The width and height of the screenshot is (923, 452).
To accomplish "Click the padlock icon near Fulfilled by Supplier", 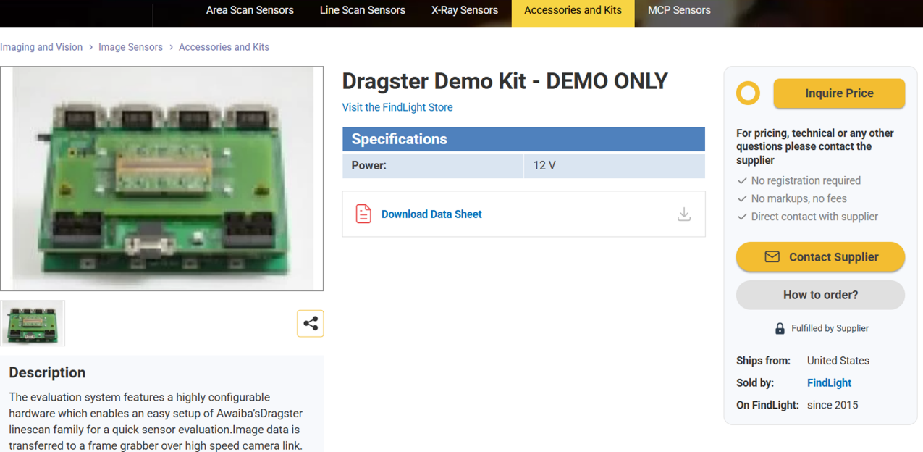I will click(x=780, y=329).
